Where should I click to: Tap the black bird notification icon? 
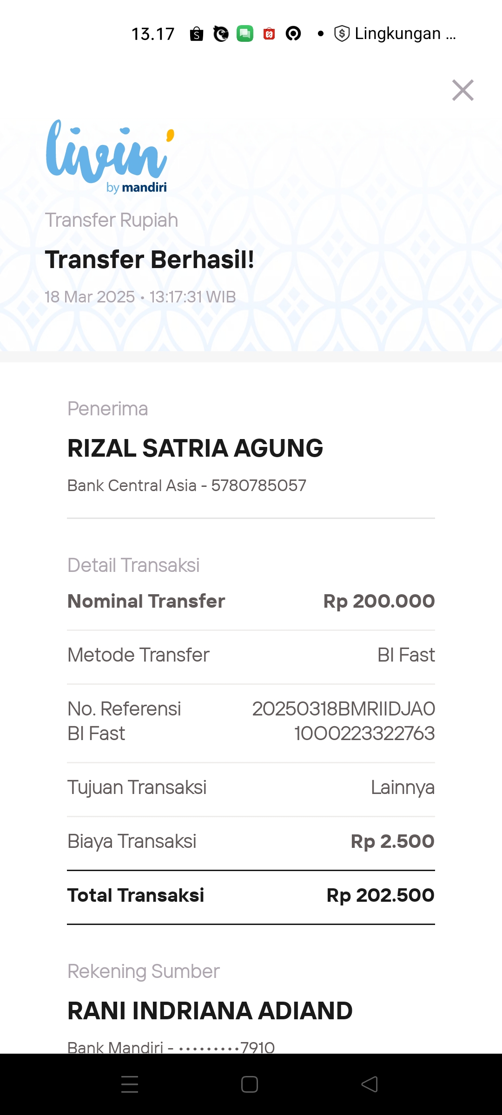pos(221,34)
